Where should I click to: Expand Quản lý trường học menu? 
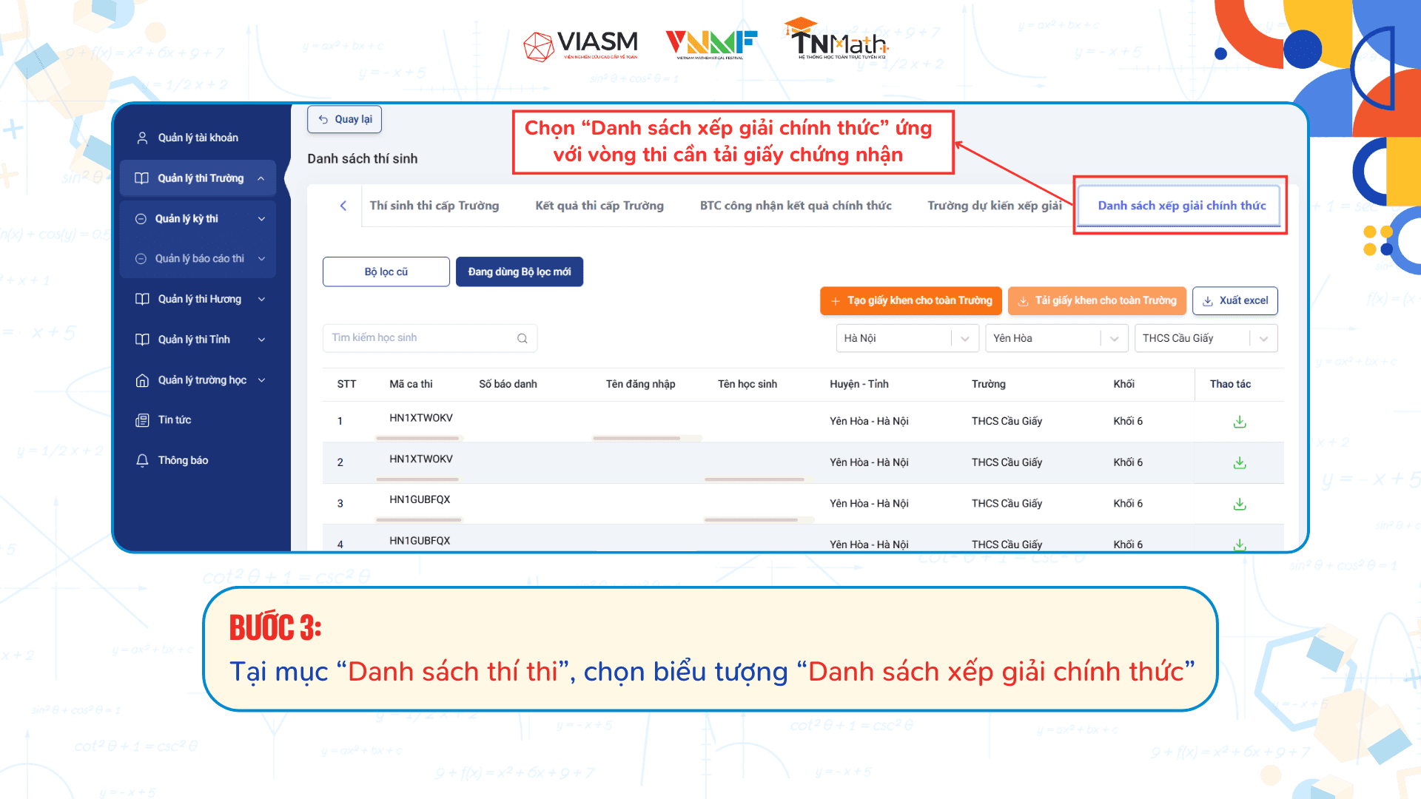pyautogui.click(x=201, y=380)
